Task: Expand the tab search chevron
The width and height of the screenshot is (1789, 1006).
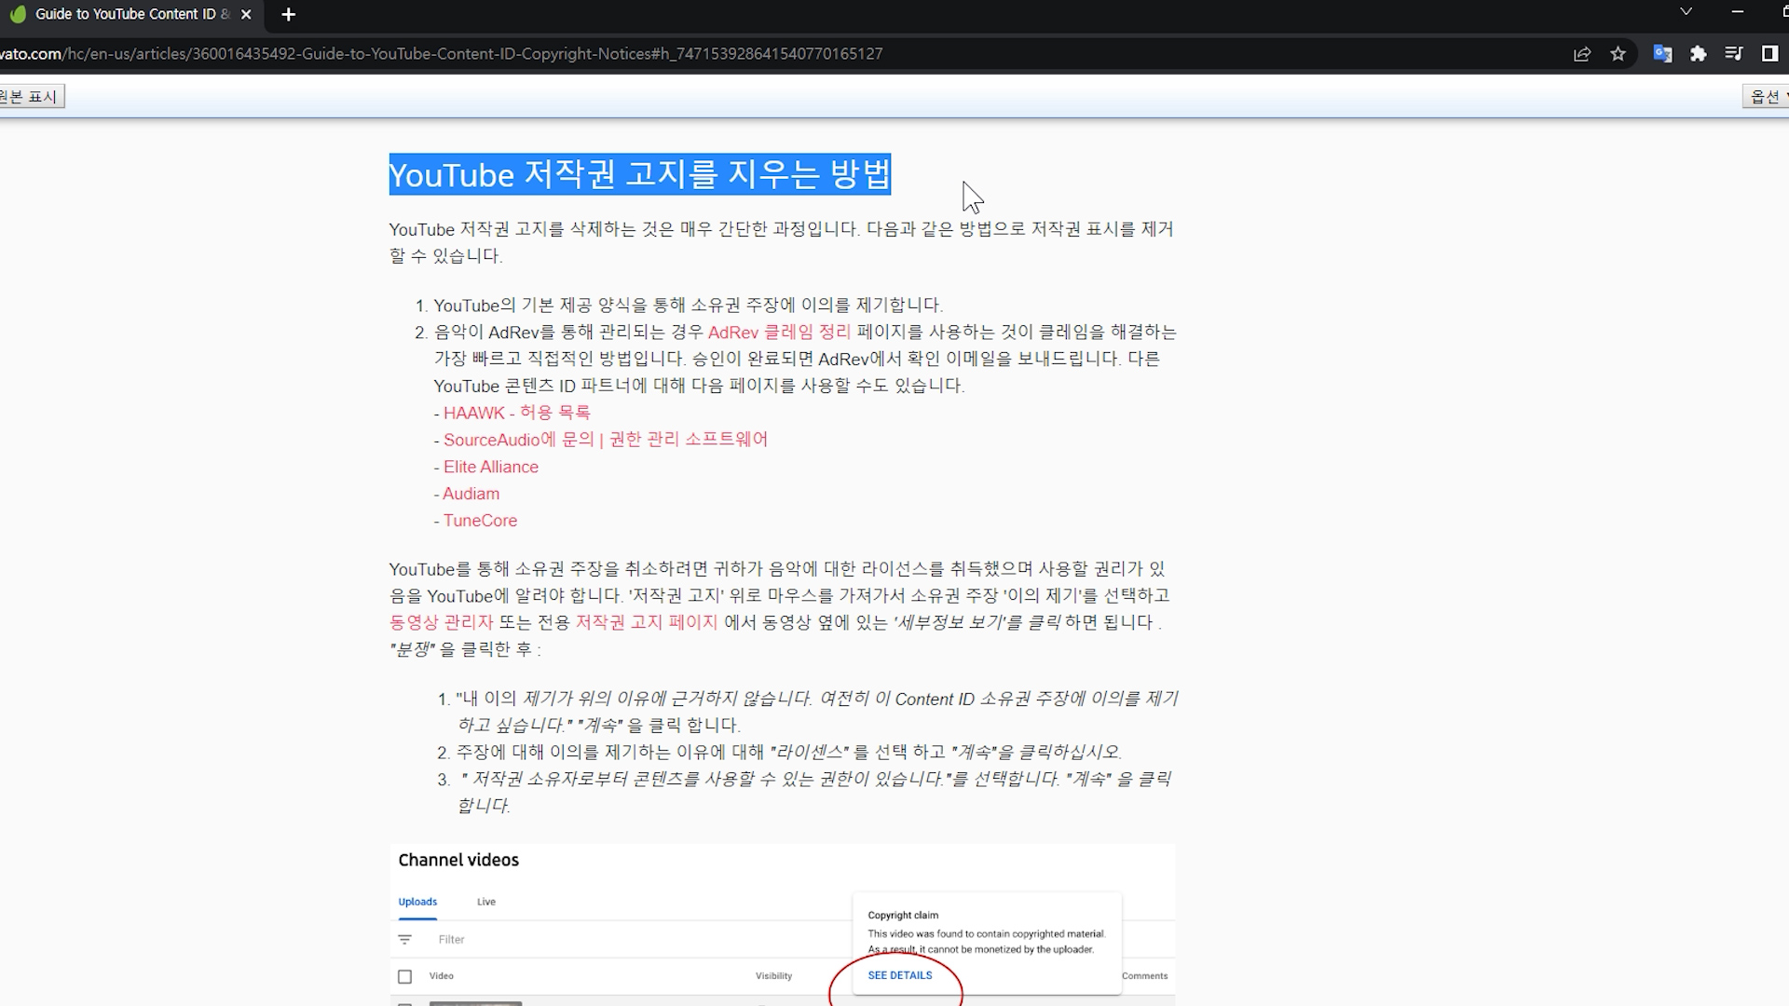Action: tap(1686, 12)
